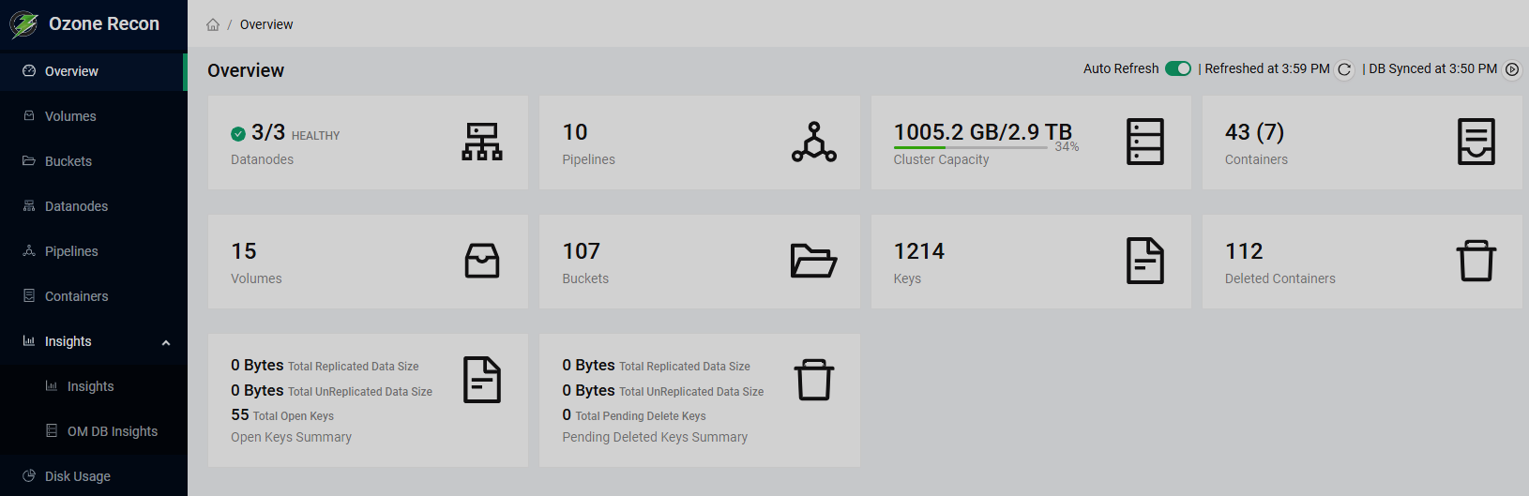Click the Buckets card open folder icon

(x=814, y=261)
